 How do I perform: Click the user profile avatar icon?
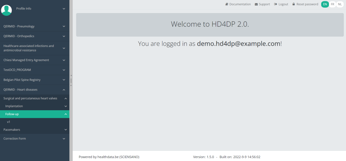pyautogui.click(x=6, y=10)
